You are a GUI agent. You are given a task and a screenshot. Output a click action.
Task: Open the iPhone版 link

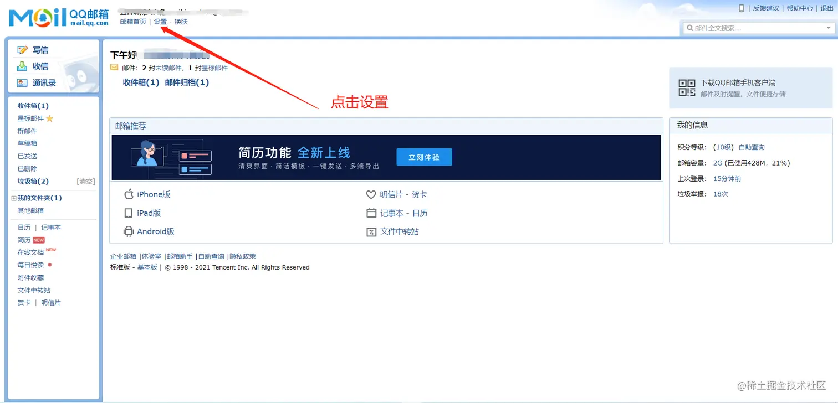pyautogui.click(x=154, y=194)
